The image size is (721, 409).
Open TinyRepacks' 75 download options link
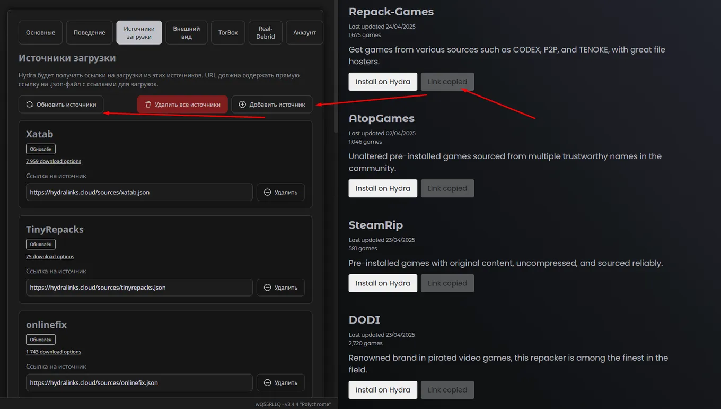pos(50,257)
